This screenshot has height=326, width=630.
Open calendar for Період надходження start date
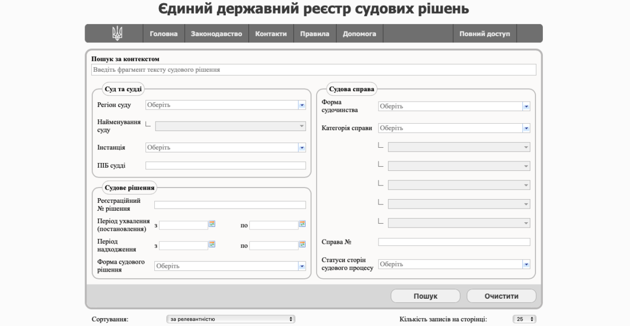(212, 244)
